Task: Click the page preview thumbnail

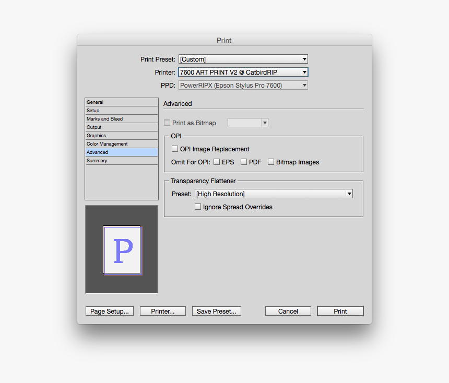Action: pyautogui.click(x=123, y=250)
